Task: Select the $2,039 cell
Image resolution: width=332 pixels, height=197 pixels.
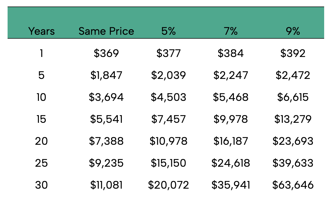Action: pyautogui.click(x=168, y=75)
